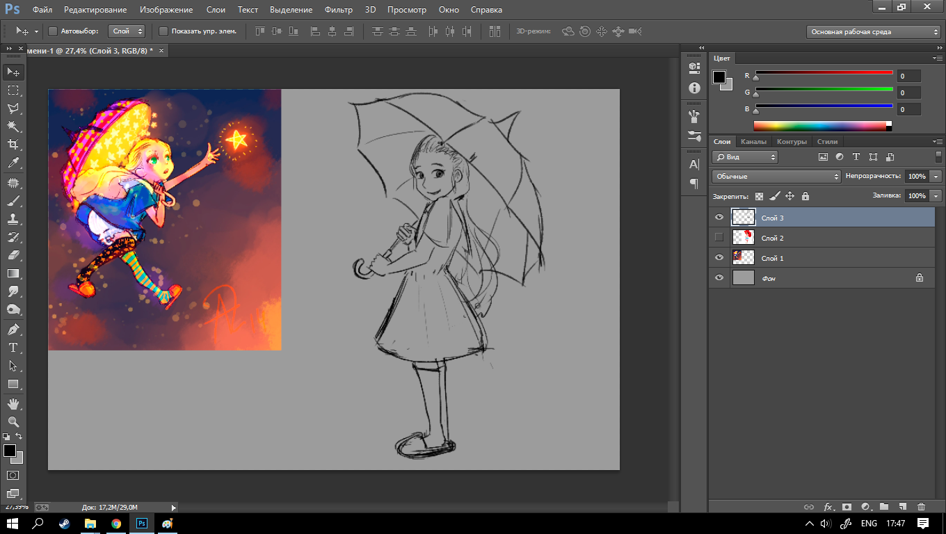Select the Crop tool

pyautogui.click(x=13, y=145)
